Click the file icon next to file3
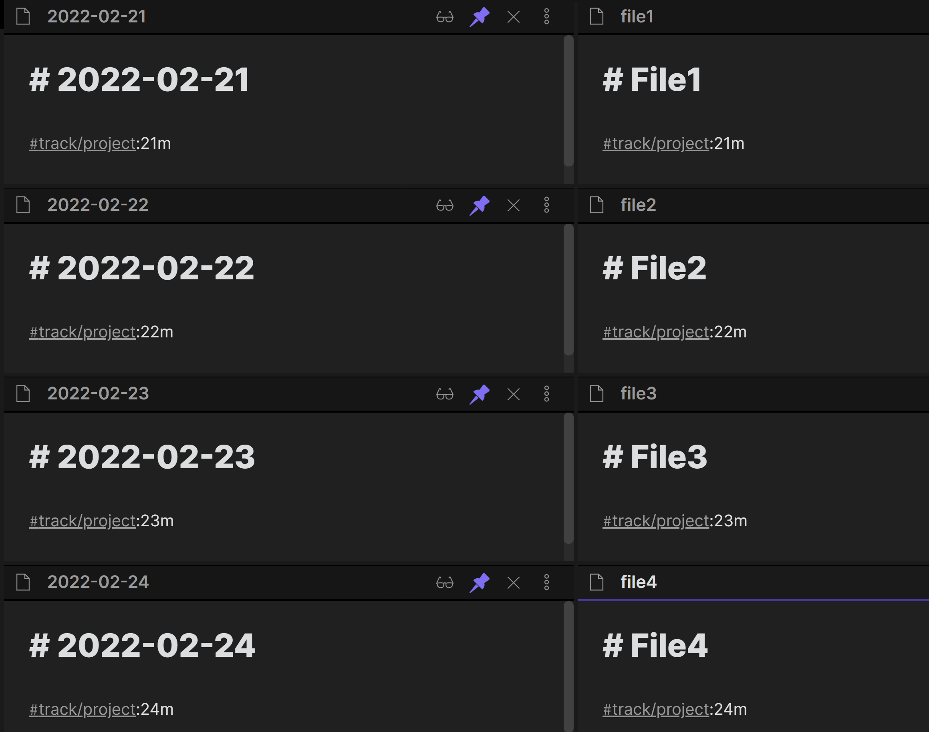Image resolution: width=929 pixels, height=732 pixels. (x=597, y=394)
